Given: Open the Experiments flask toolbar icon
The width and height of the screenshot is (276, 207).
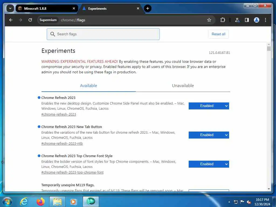Looking at the screenshot, I should click(x=237, y=20).
